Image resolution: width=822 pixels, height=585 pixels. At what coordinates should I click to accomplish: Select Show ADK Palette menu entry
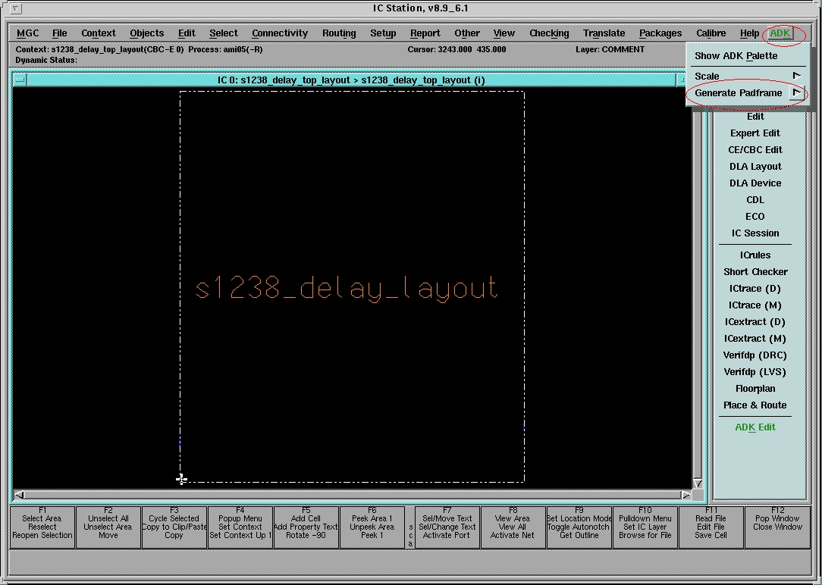[736, 56]
